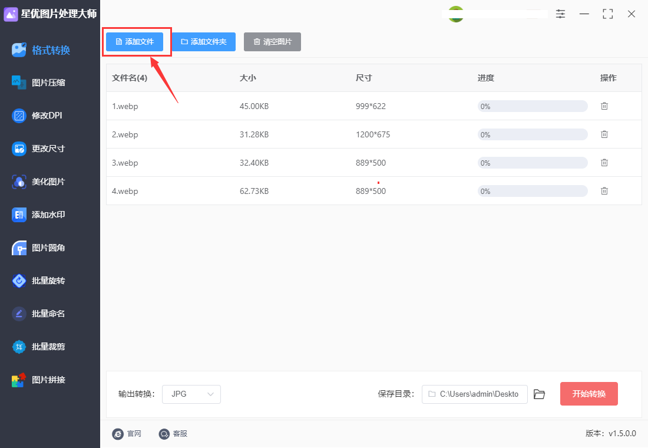Click the user avatar in title bar
Viewport: 648px width, 448px height.
click(456, 14)
